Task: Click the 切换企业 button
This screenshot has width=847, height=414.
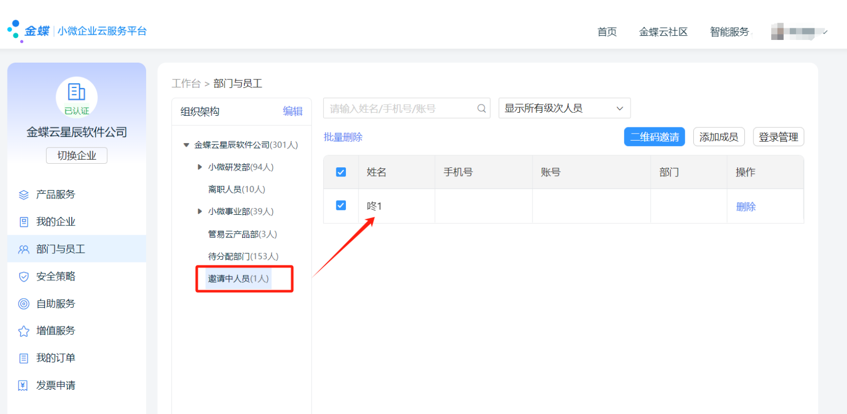Action: pos(77,156)
